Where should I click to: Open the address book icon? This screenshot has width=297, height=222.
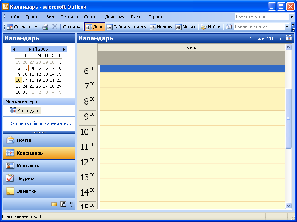coord(229,27)
